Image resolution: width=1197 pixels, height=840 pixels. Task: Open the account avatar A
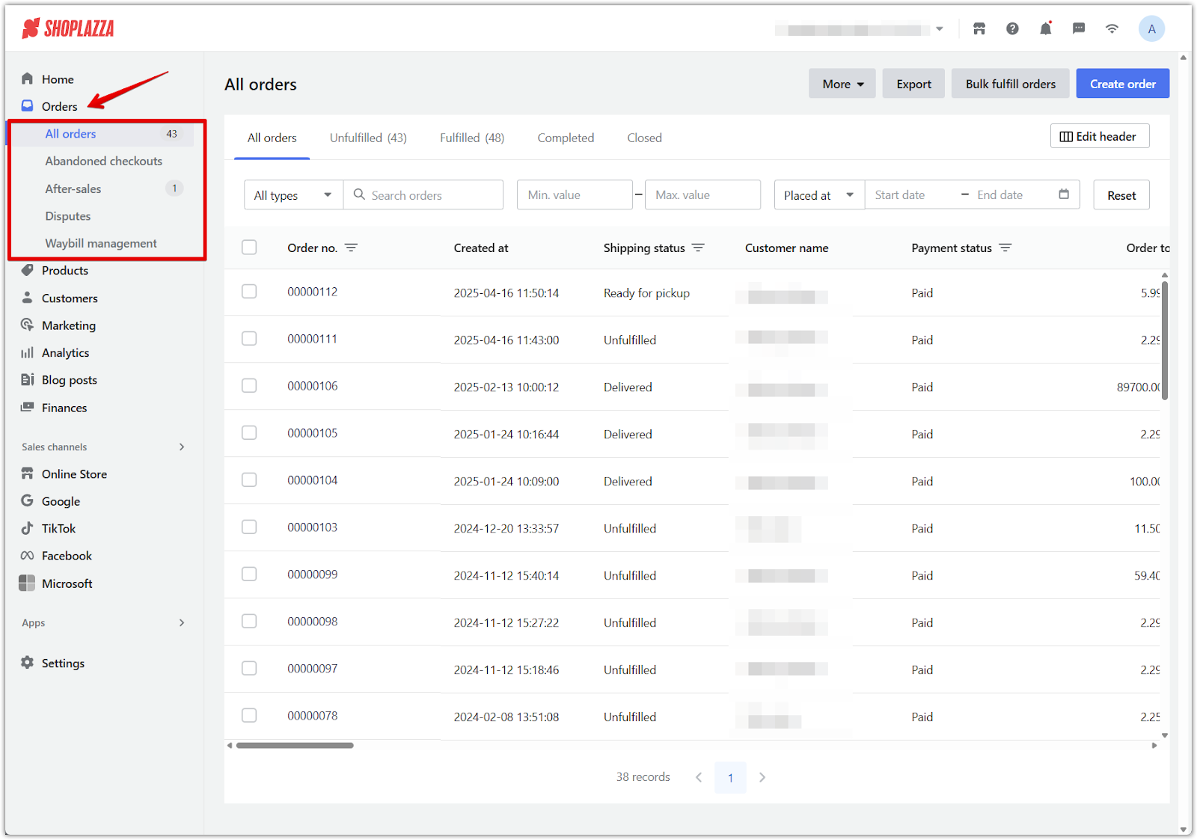(x=1151, y=28)
